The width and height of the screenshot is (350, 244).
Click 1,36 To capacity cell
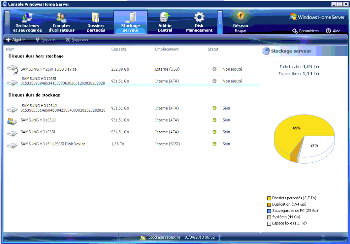[x=117, y=144]
